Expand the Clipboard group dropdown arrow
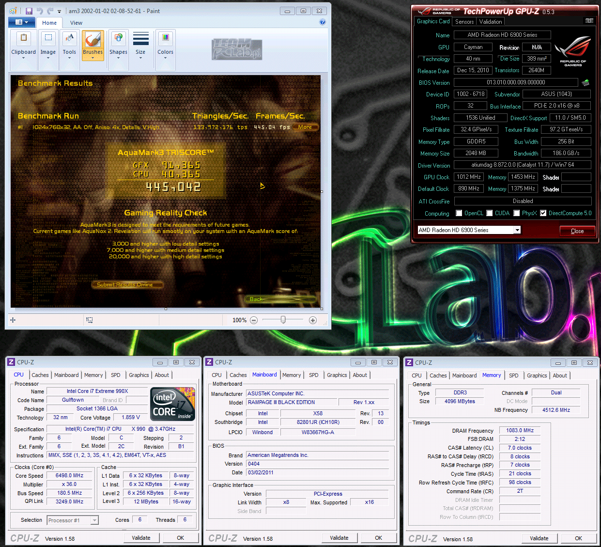Viewport: 601px width, 547px height. pyautogui.click(x=23, y=58)
